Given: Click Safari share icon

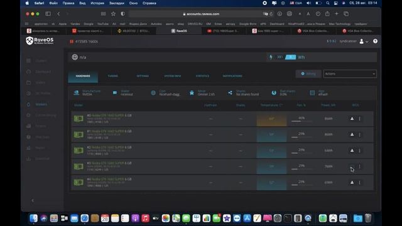Looking at the screenshot, I should [x=327, y=14].
